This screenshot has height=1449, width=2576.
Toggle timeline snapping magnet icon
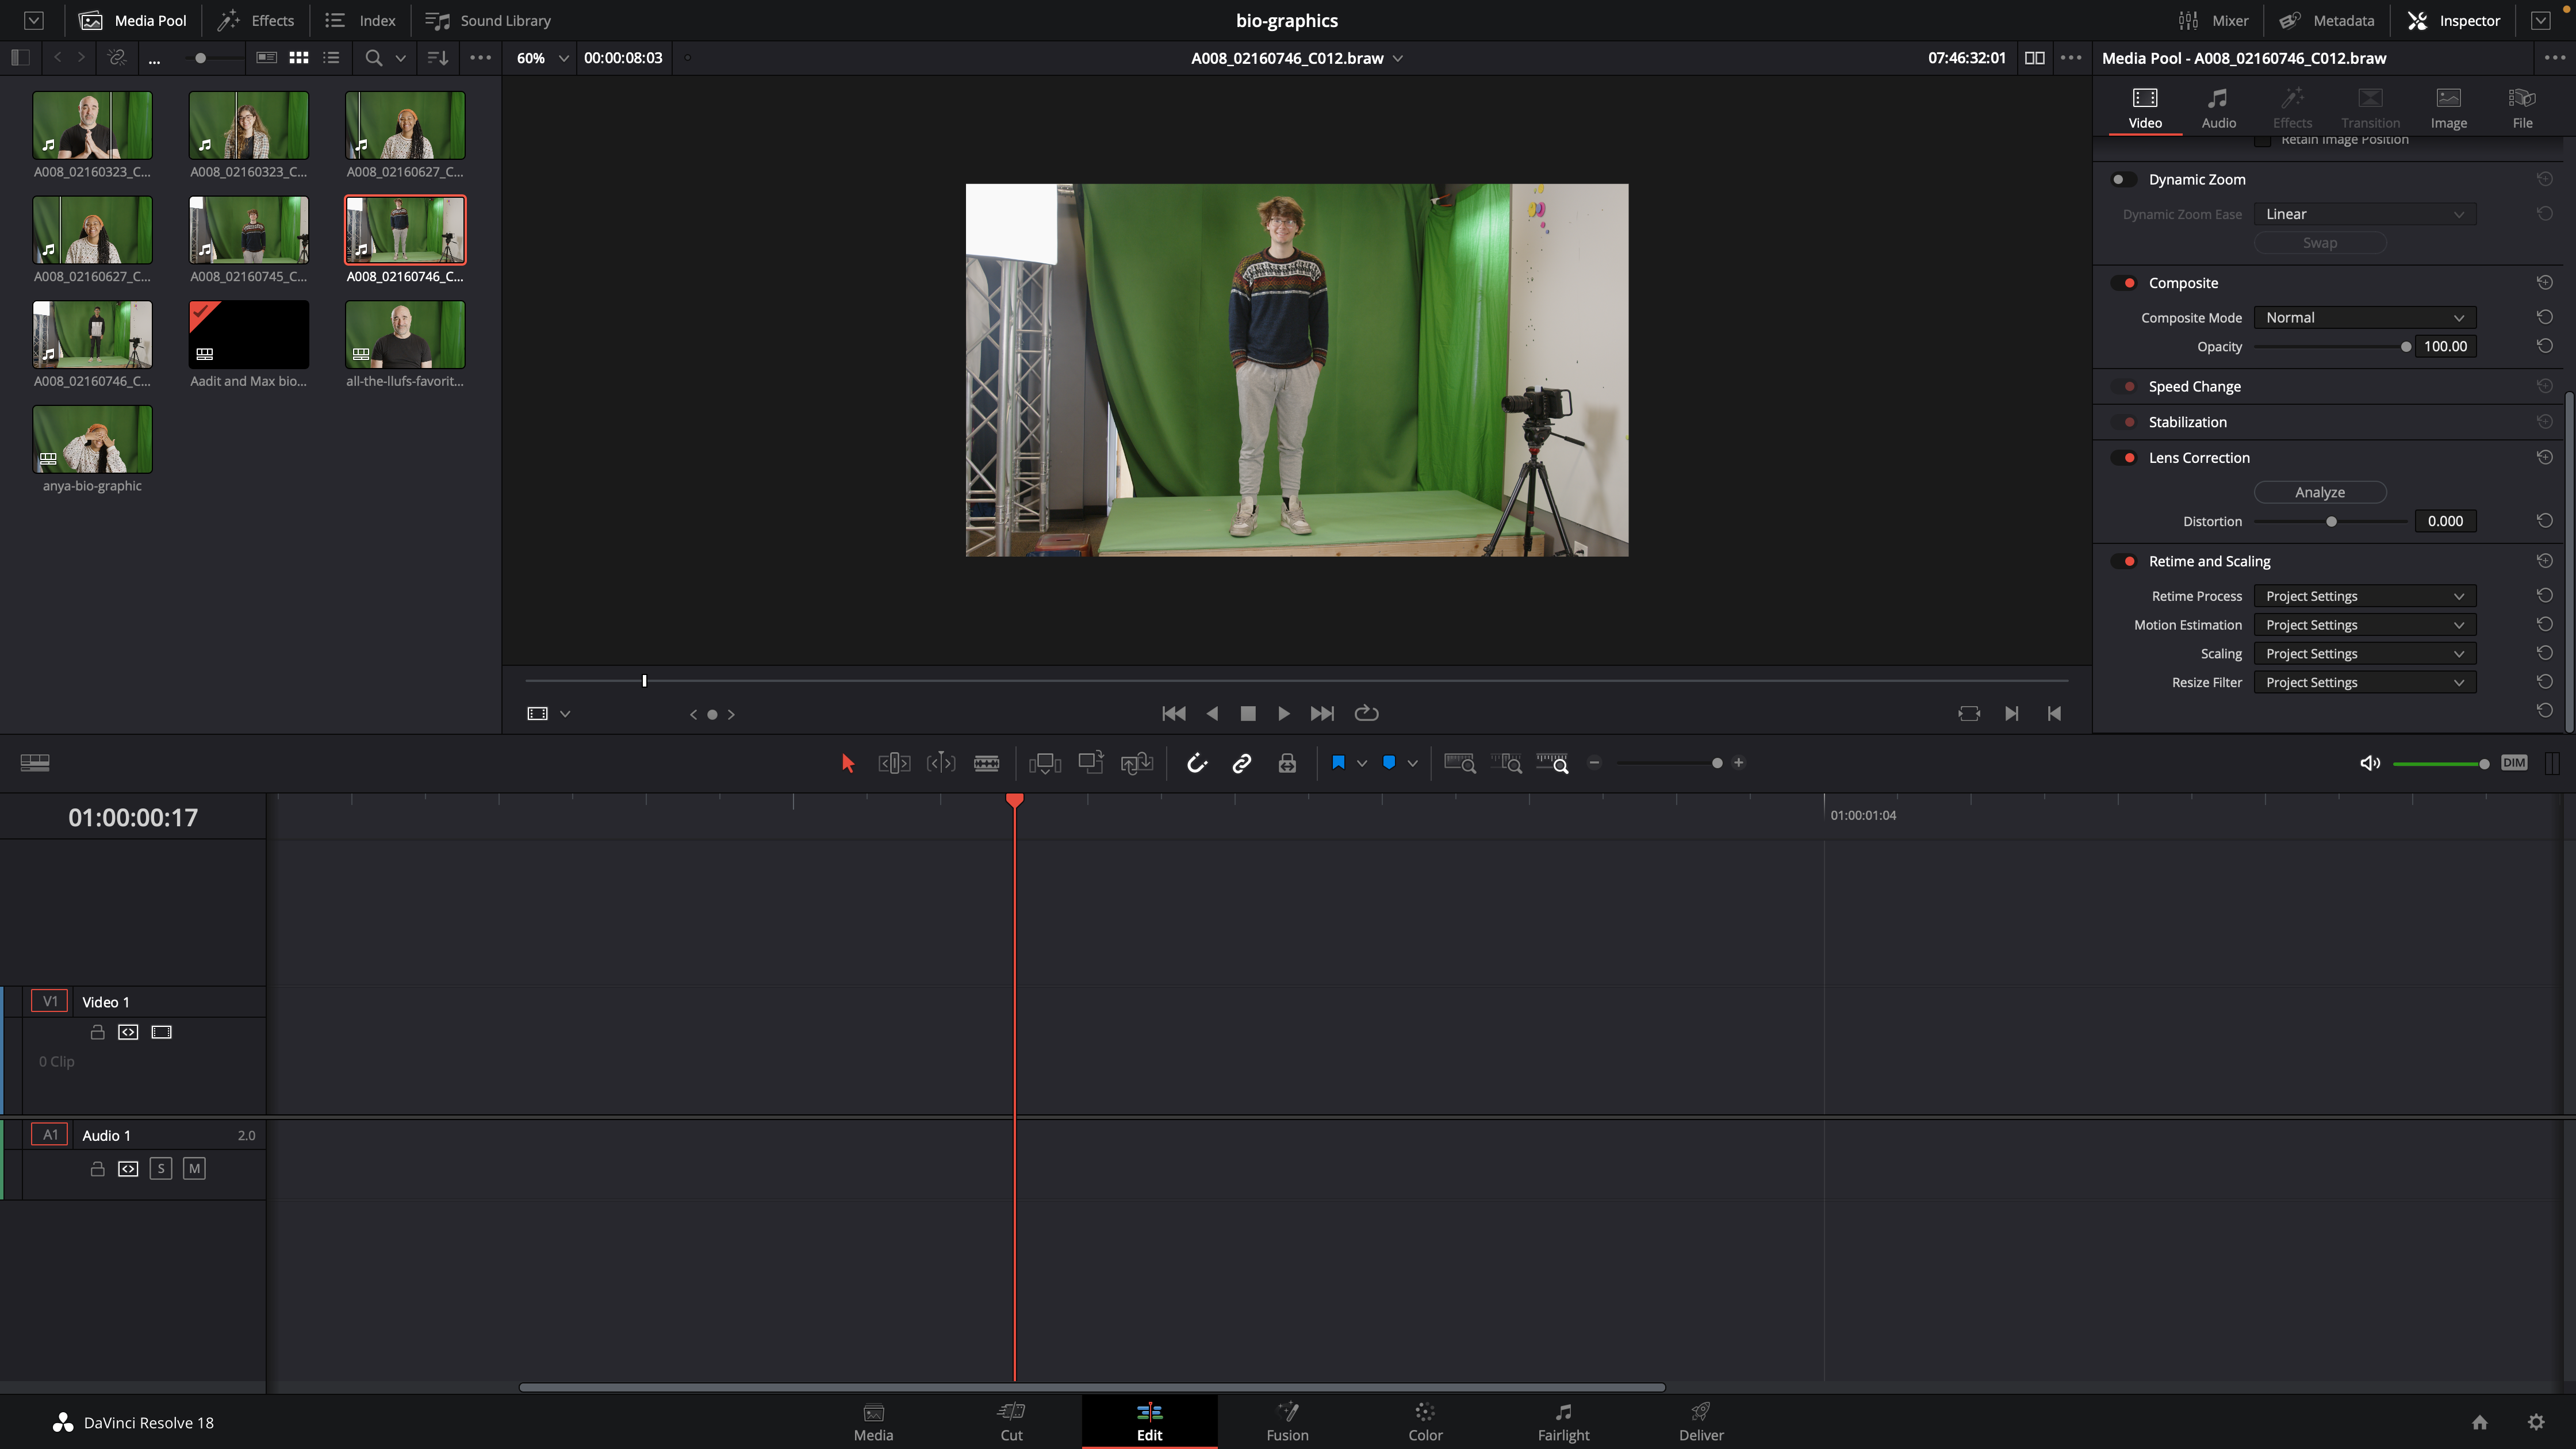pos(1197,763)
